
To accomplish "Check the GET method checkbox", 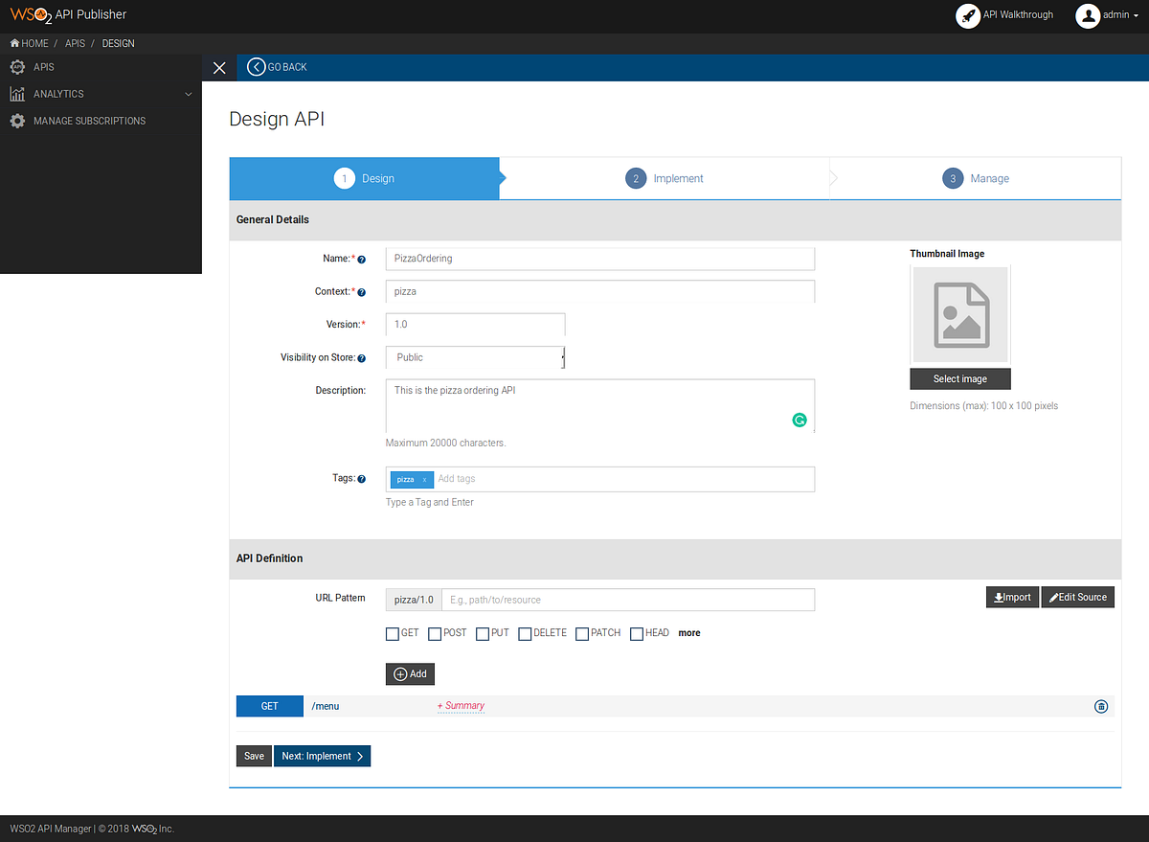I will (x=392, y=633).
